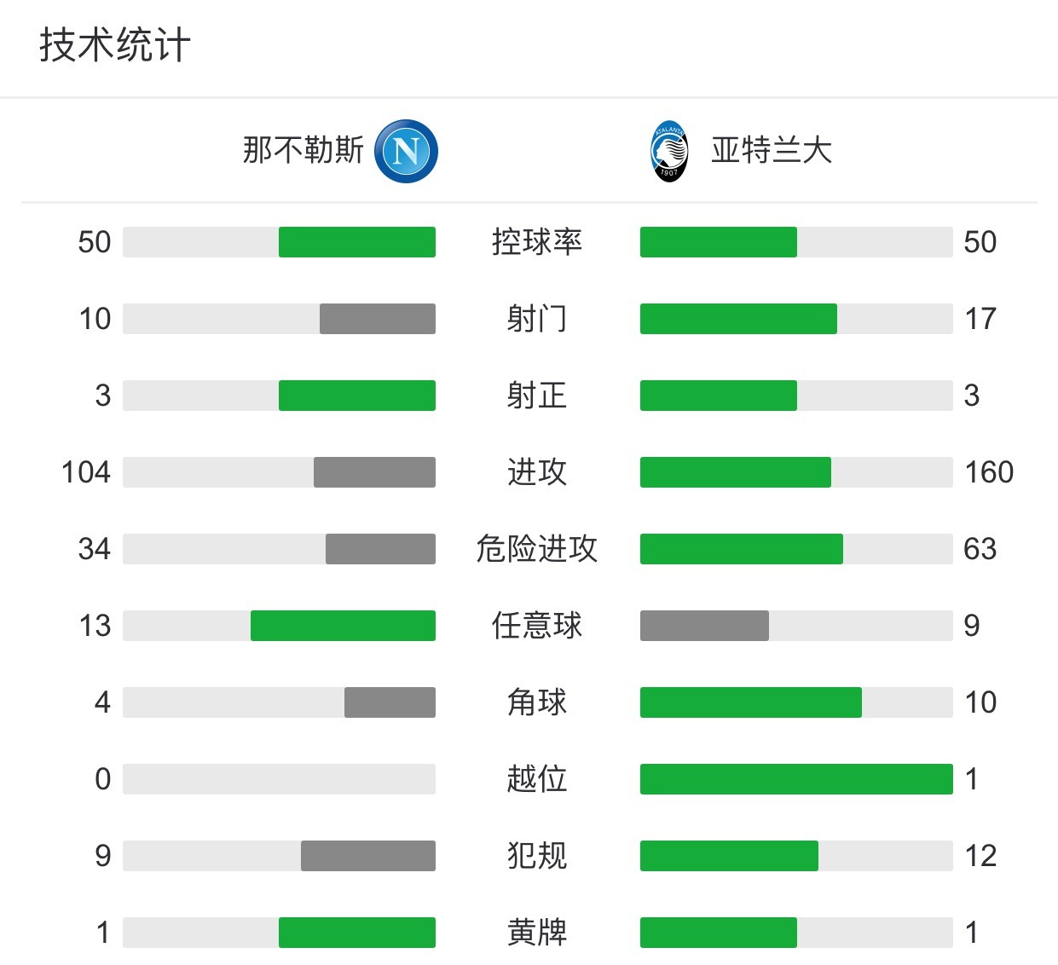Image resolution: width=1058 pixels, height=965 pixels.
Task: Click the Atalanta club crest
Action: pyautogui.click(x=669, y=152)
